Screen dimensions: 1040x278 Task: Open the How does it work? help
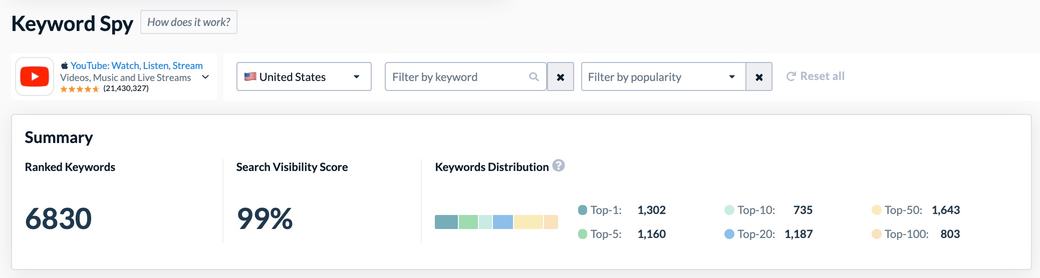(x=189, y=22)
